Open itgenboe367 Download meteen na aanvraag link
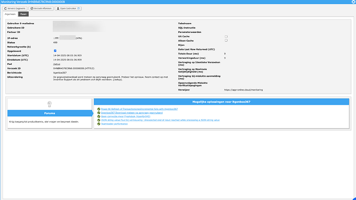 click(132, 113)
